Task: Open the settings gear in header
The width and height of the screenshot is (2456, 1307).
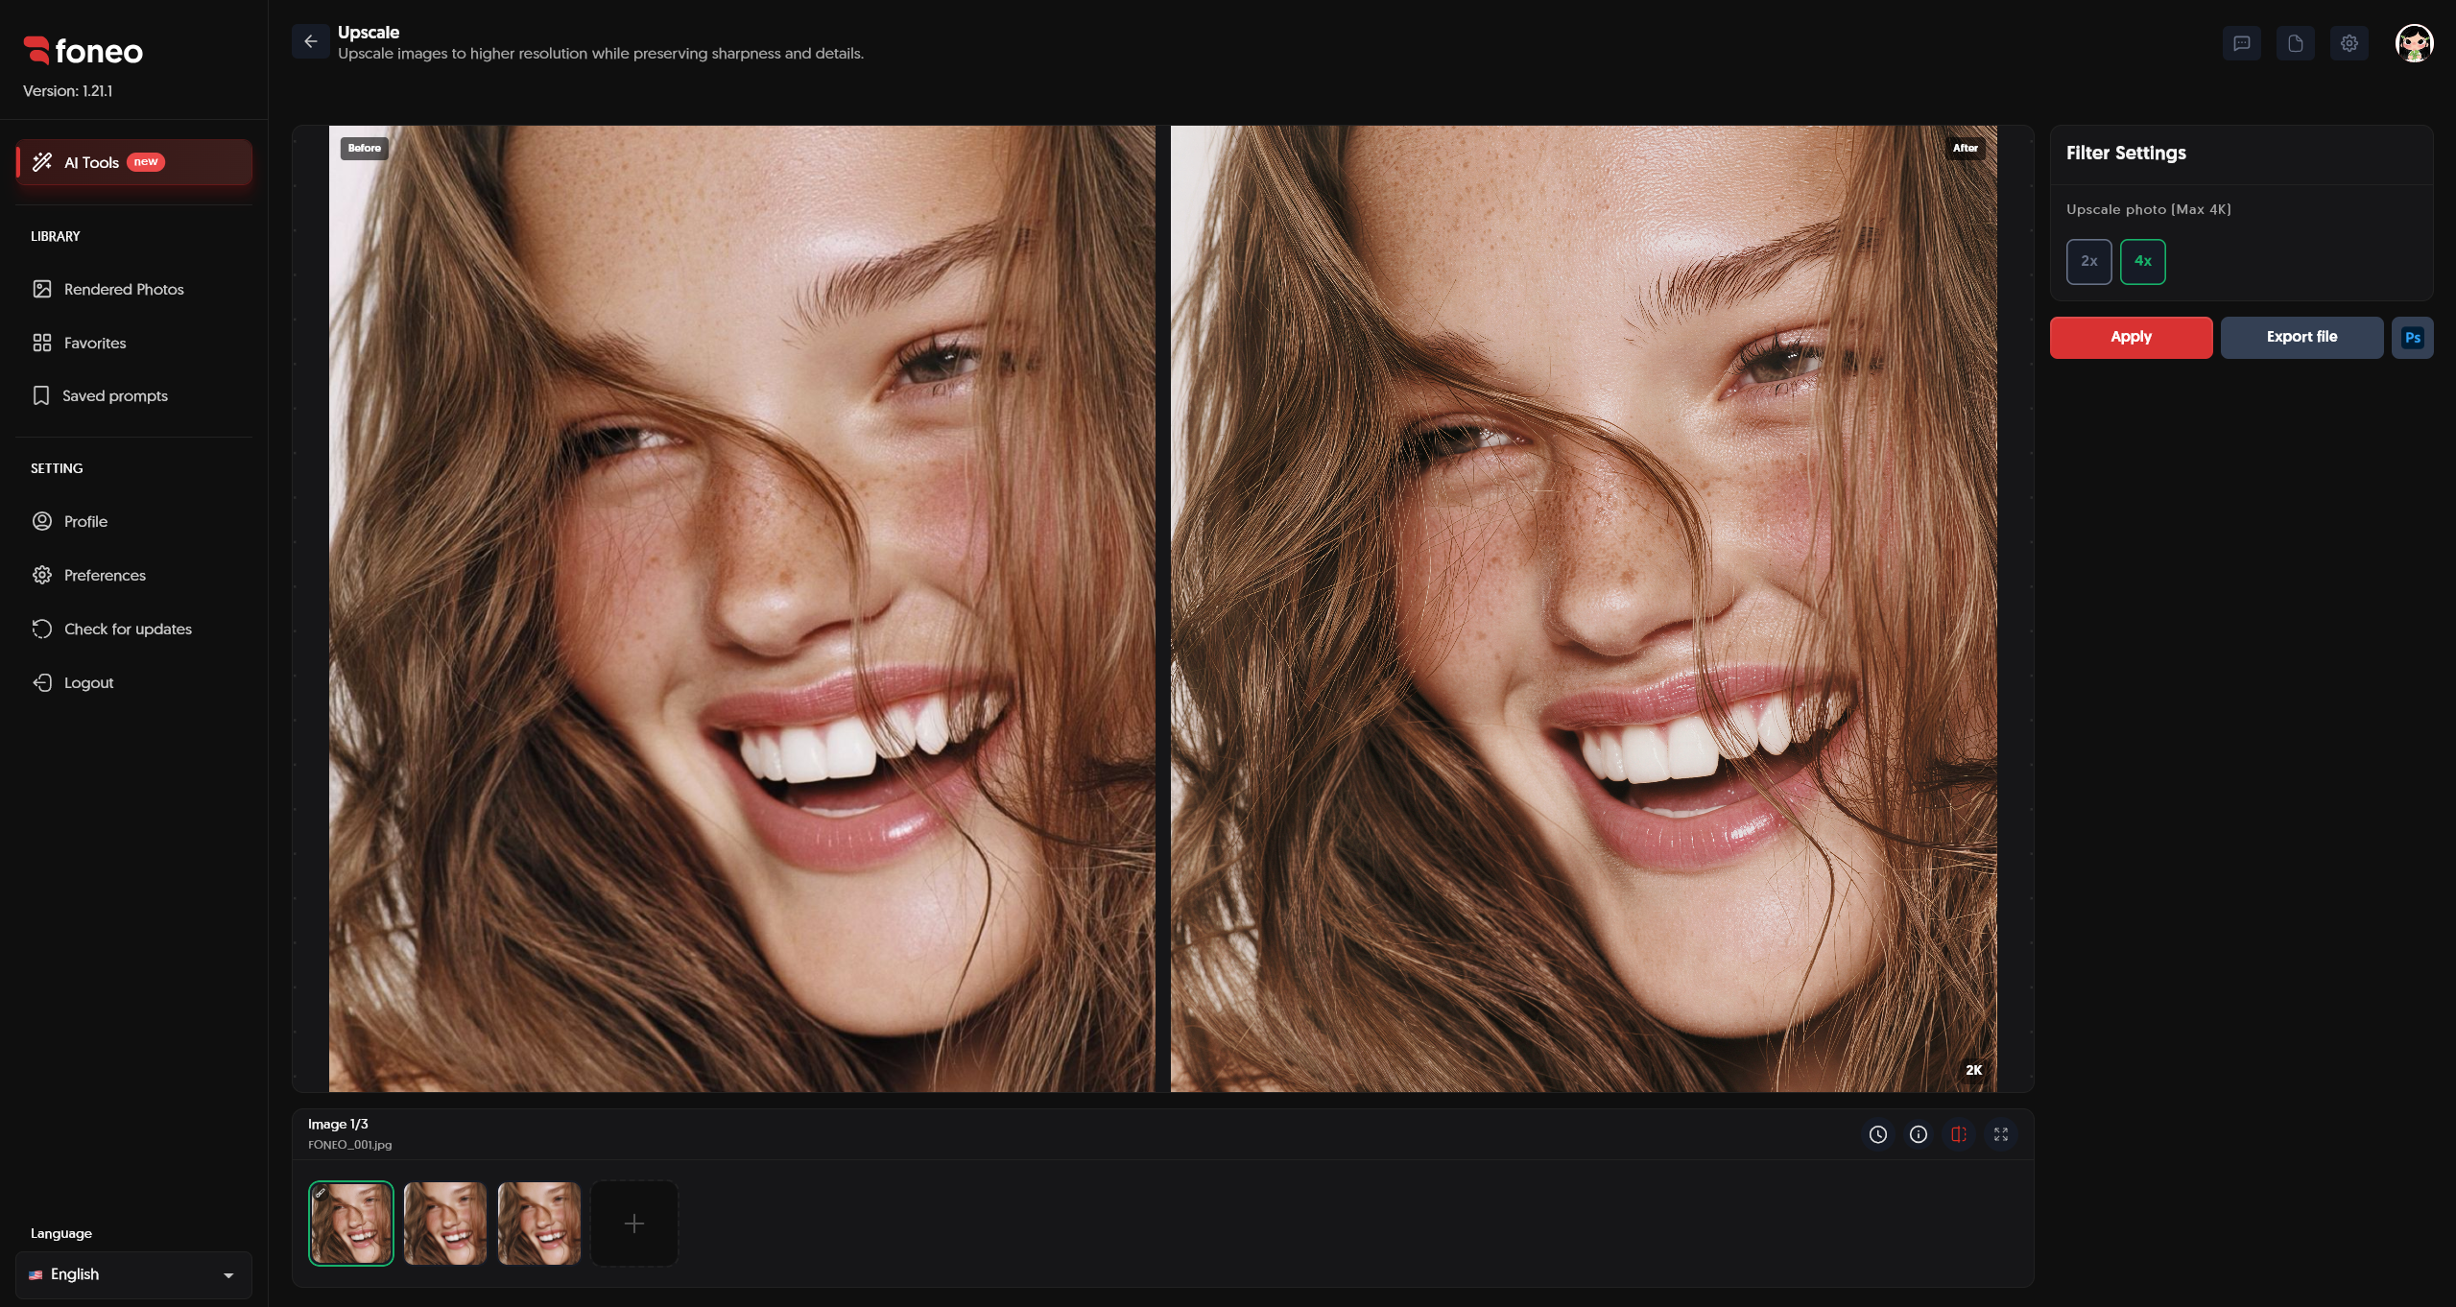Action: (x=2349, y=43)
